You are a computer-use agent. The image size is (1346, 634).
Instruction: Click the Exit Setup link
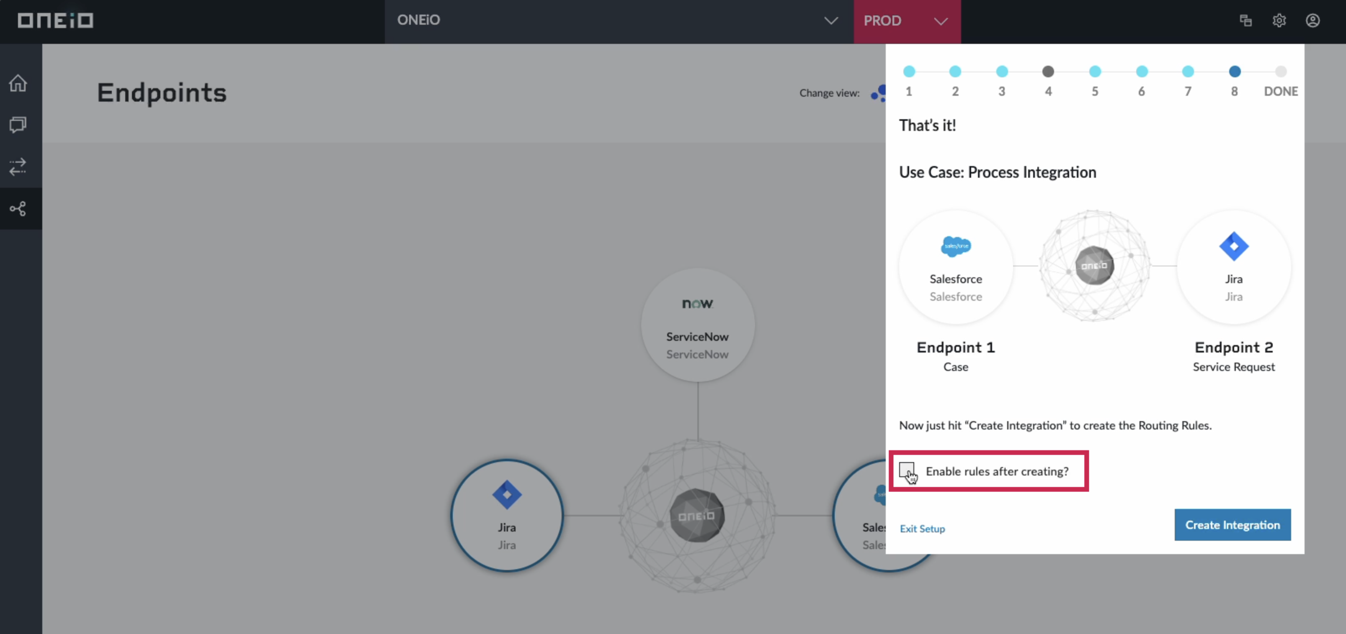tap(922, 529)
